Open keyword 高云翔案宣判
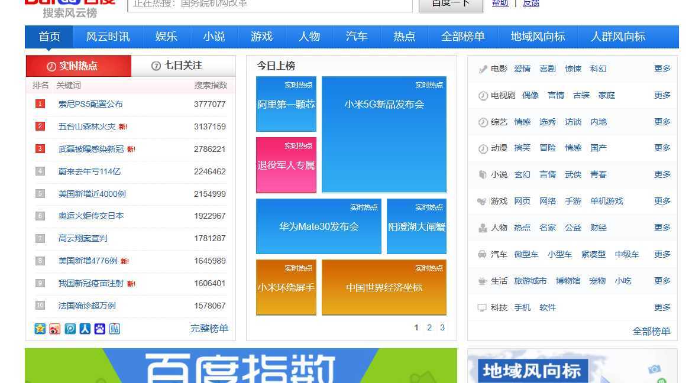This screenshot has width=689, height=383. [x=83, y=238]
